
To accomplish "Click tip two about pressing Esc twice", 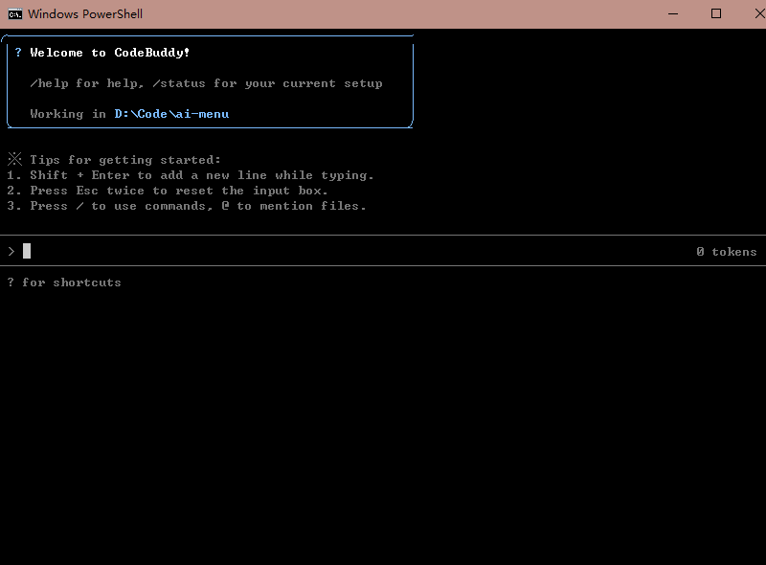I will coord(168,191).
